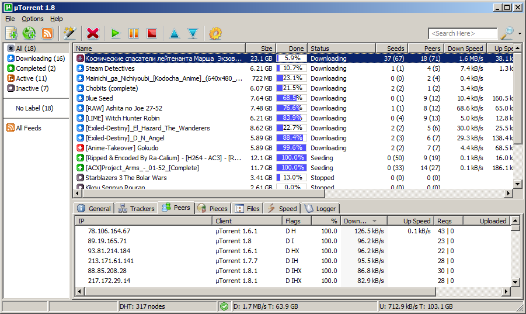
Task: Pause torrent with the orange pause icon
Action: [x=134, y=33]
